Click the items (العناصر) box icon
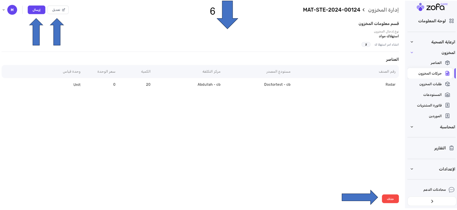Image resolution: width=457 pixels, height=210 pixels. pos(447,63)
